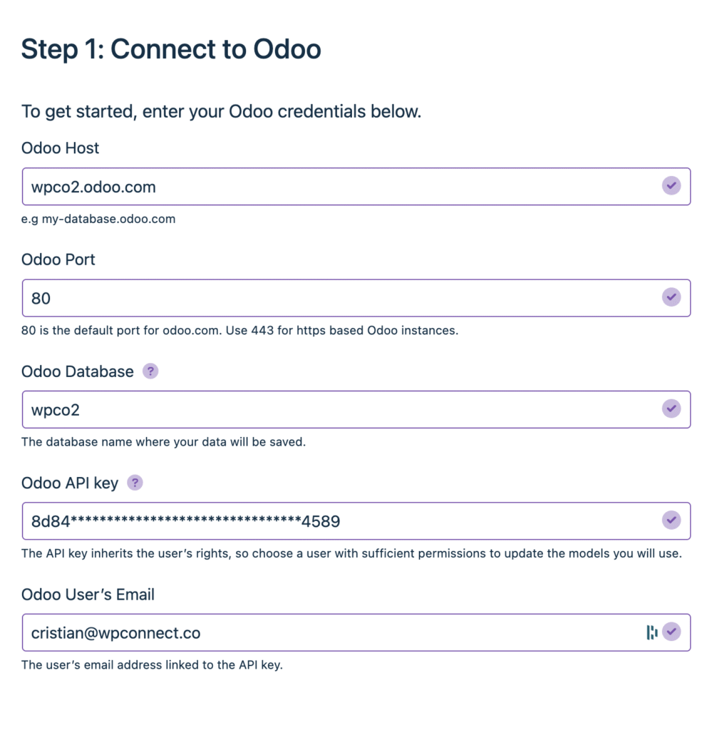This screenshot has height=730, width=727.
Task: Click the "e.g my-database.odoo.com" hint text
Action: [x=98, y=219]
